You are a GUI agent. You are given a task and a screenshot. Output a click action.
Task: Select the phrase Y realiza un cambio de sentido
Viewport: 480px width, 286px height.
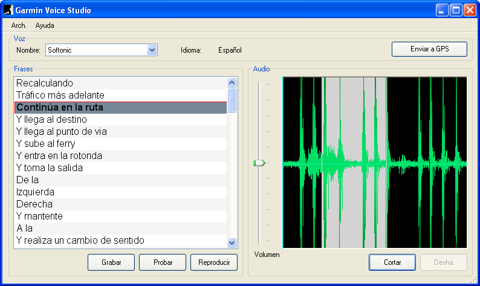pyautogui.click(x=120, y=241)
